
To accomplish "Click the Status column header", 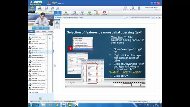I will (x=50, y=34).
